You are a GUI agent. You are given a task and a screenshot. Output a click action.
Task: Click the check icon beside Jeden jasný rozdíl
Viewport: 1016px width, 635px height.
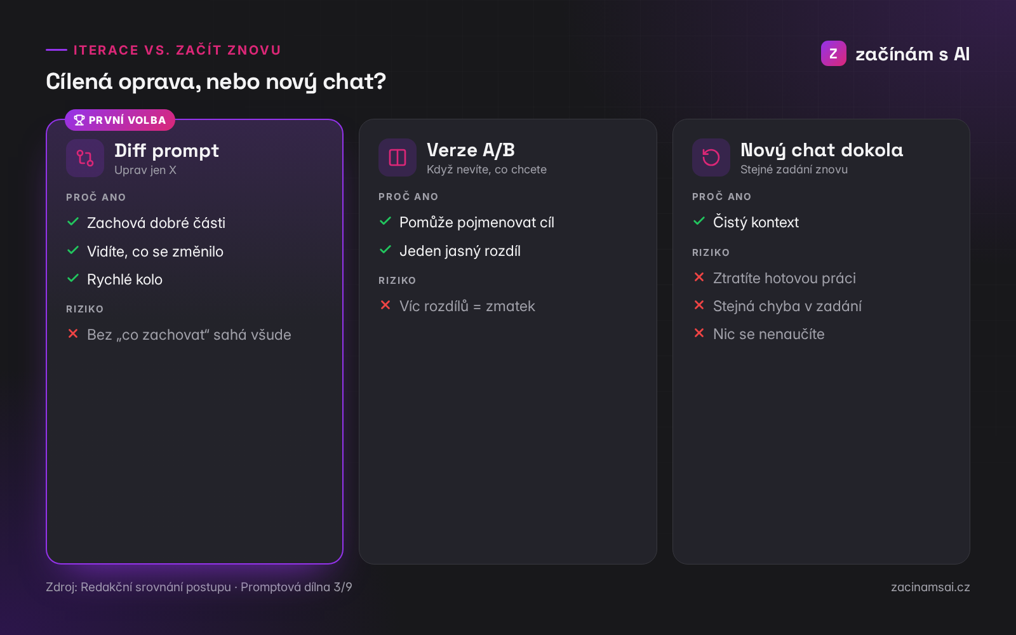click(385, 250)
